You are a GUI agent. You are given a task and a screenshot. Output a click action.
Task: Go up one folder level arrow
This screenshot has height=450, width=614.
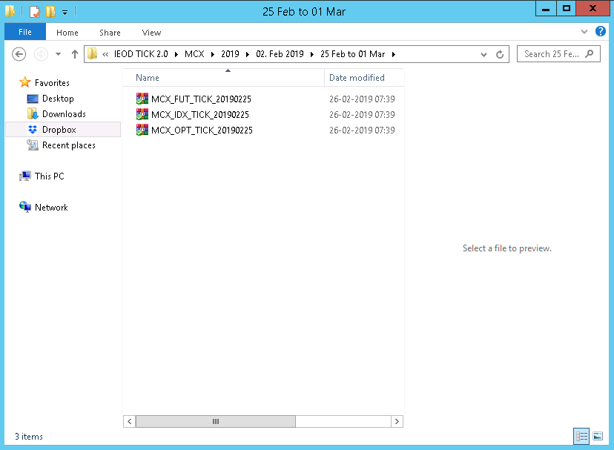(75, 54)
